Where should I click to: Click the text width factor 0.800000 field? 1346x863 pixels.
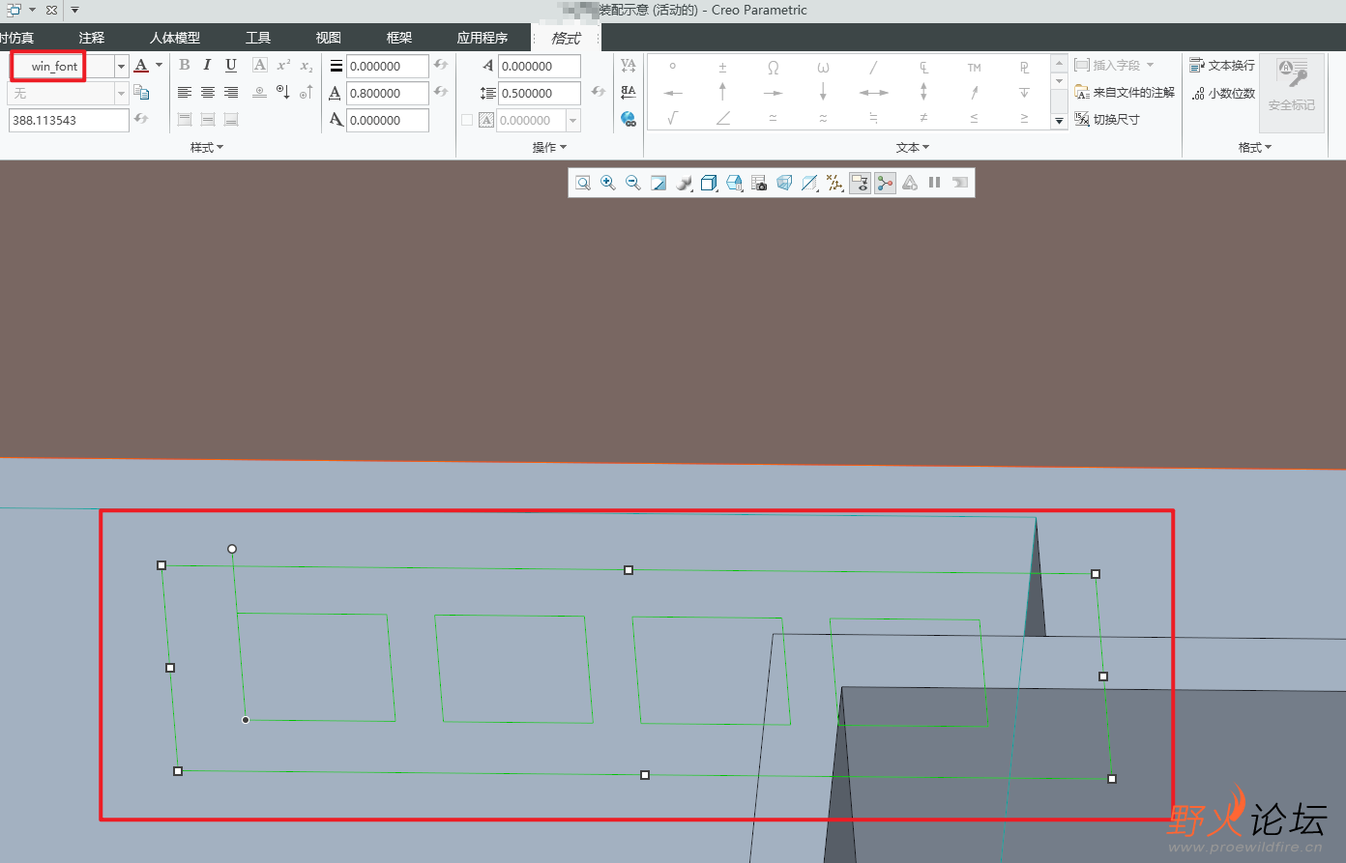388,93
